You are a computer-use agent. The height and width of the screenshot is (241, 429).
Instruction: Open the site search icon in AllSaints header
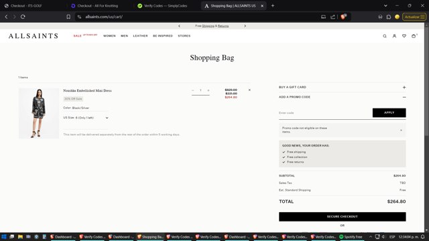click(x=384, y=35)
